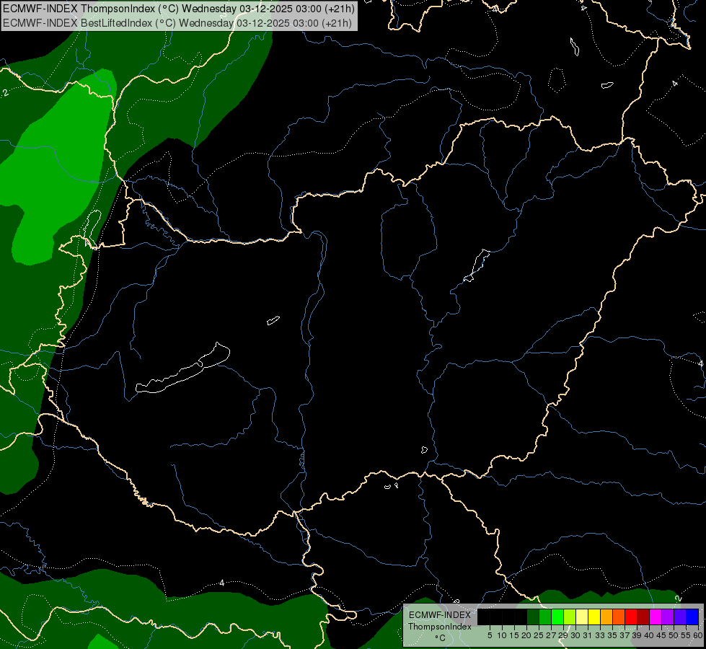This screenshot has height=649, width=706.
Task: Click the magenta 40–45 legend swatch
Action: (656, 617)
